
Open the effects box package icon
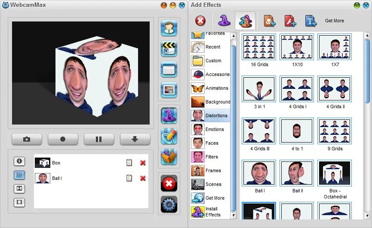click(x=169, y=157)
